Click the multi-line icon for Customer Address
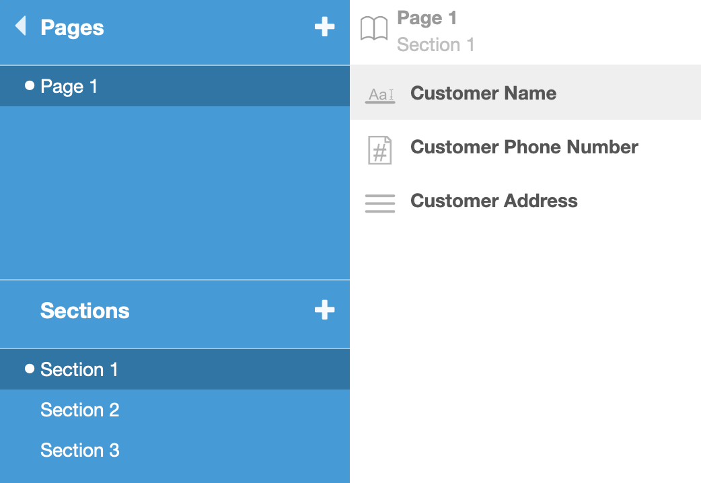This screenshot has width=701, height=483. coord(380,202)
